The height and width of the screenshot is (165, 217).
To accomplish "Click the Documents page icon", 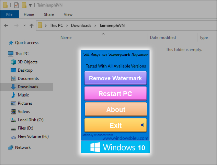I will pos(13,79).
